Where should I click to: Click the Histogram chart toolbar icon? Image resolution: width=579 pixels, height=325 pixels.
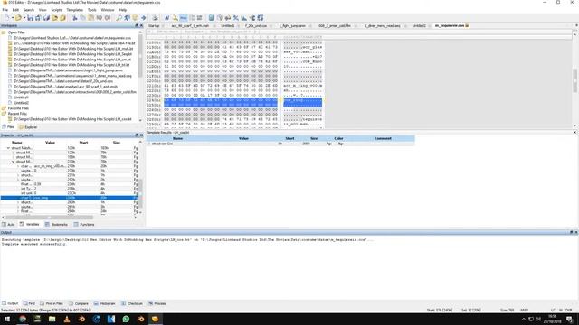(x=244, y=18)
